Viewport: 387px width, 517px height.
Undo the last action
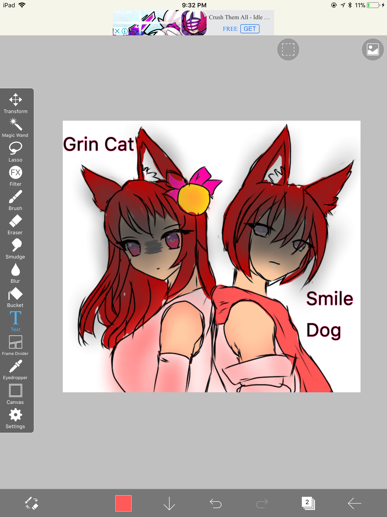pos(216,503)
